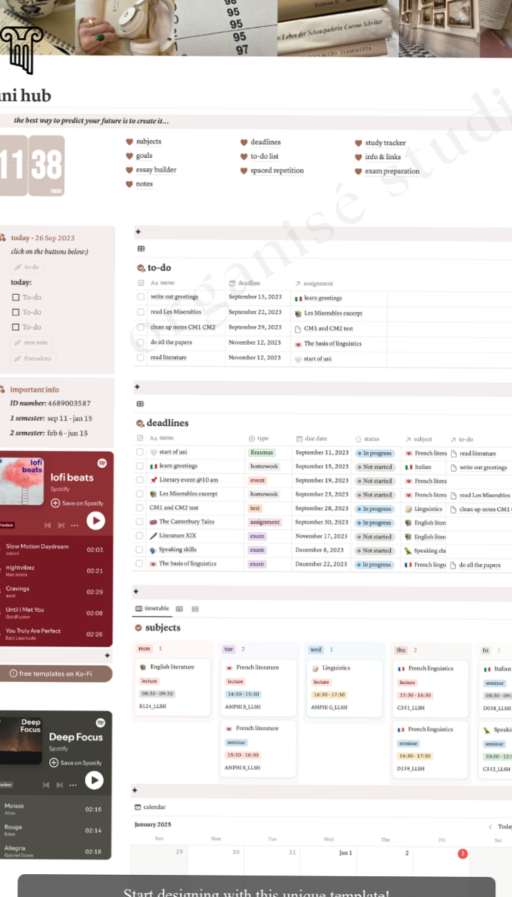Open the table view icon above to-do
Image resolution: width=512 pixels, height=897 pixels.
click(141, 249)
